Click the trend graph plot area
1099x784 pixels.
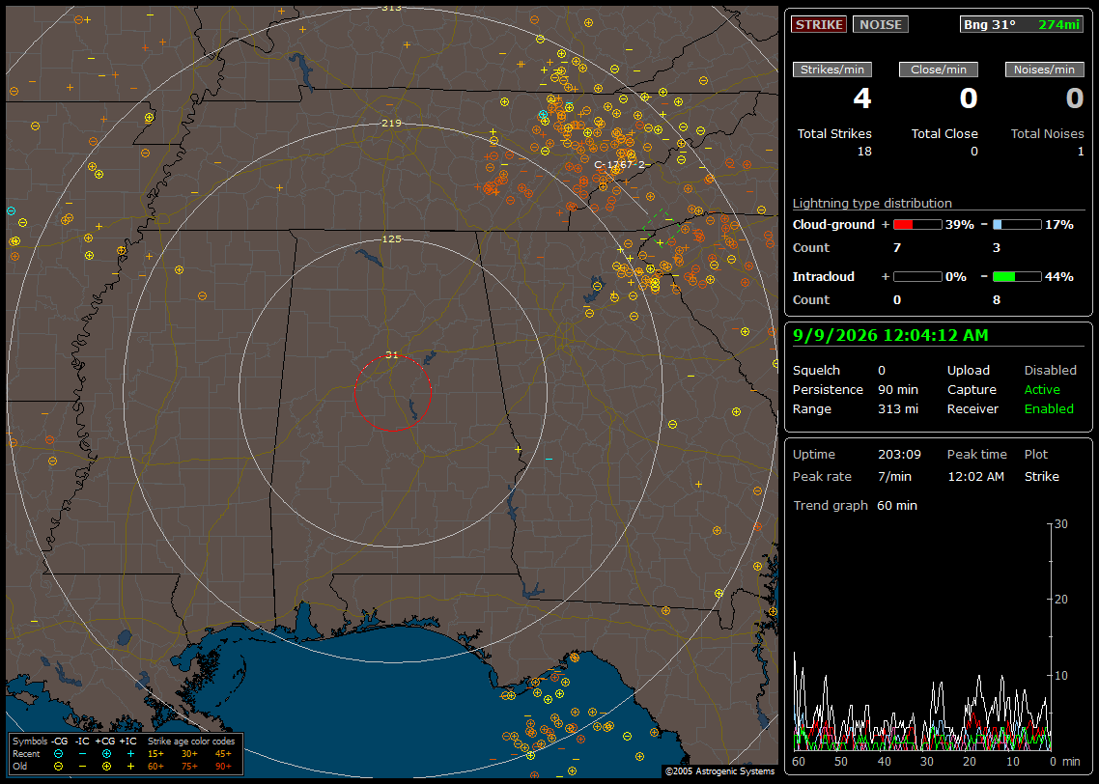(922, 636)
